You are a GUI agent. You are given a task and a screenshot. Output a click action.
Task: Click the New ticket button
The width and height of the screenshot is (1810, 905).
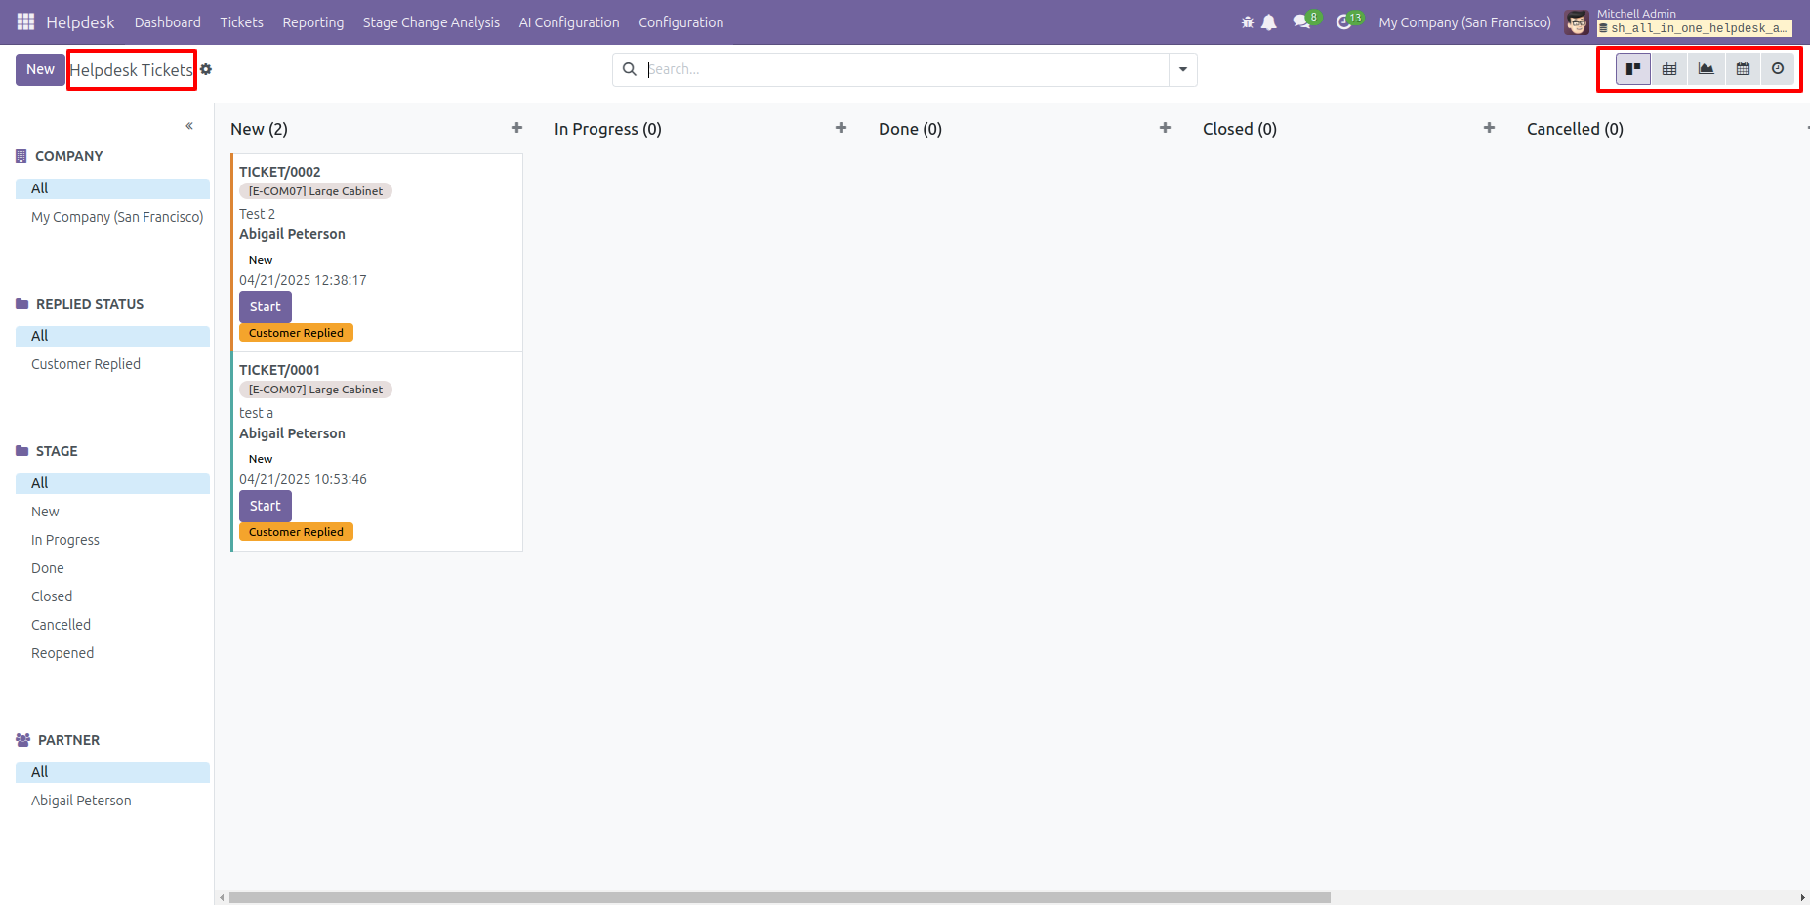point(40,69)
